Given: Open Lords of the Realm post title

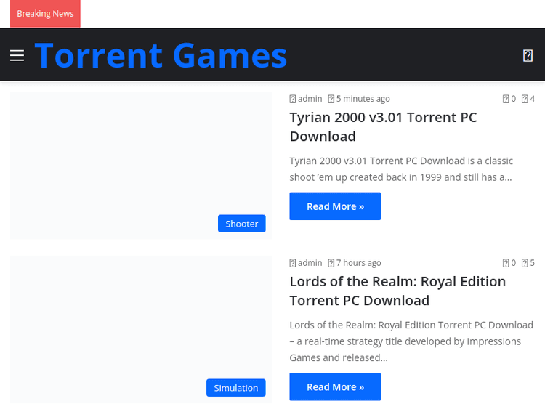Looking at the screenshot, I should click(397, 291).
